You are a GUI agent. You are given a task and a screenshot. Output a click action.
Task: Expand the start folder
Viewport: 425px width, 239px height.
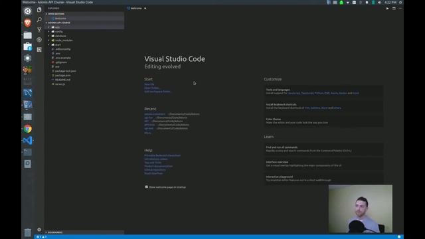85,44
